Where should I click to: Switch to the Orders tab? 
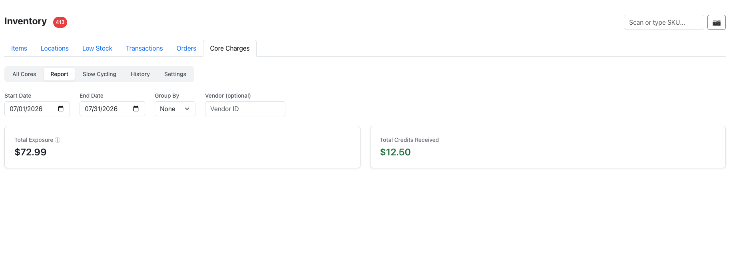tap(186, 48)
